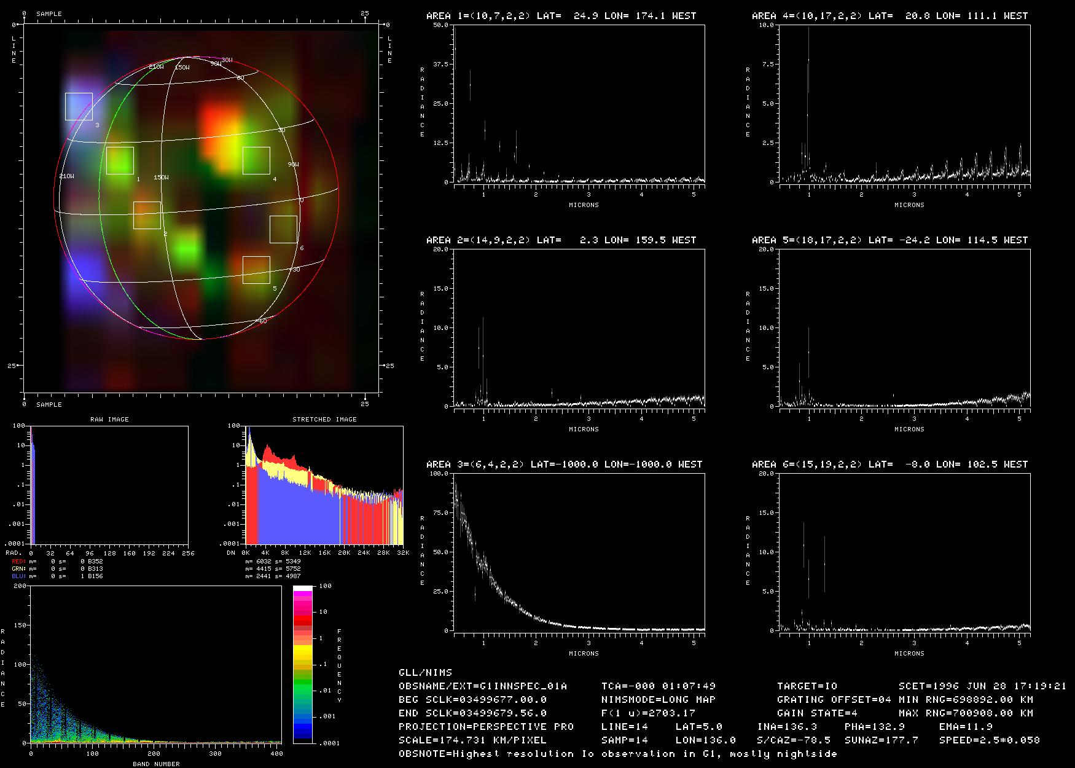
Task: Click the OBSNOTE description line
Action: pos(617,753)
